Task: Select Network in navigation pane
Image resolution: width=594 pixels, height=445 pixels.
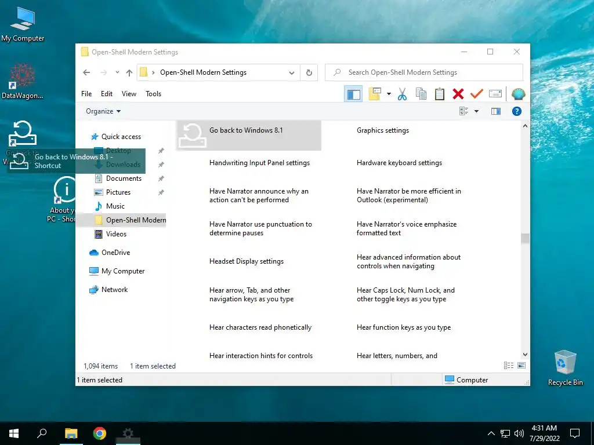Action: coord(114,290)
